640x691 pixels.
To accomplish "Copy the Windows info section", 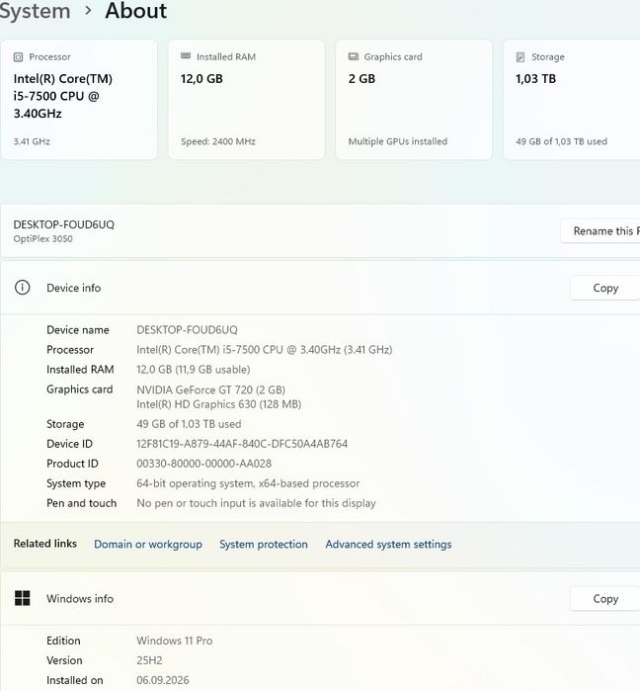I will tap(605, 598).
